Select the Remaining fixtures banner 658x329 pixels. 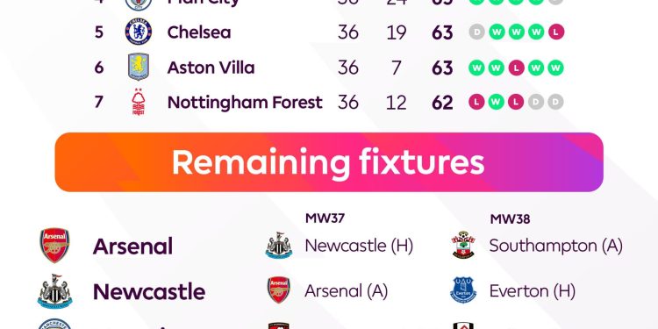[x=329, y=162]
